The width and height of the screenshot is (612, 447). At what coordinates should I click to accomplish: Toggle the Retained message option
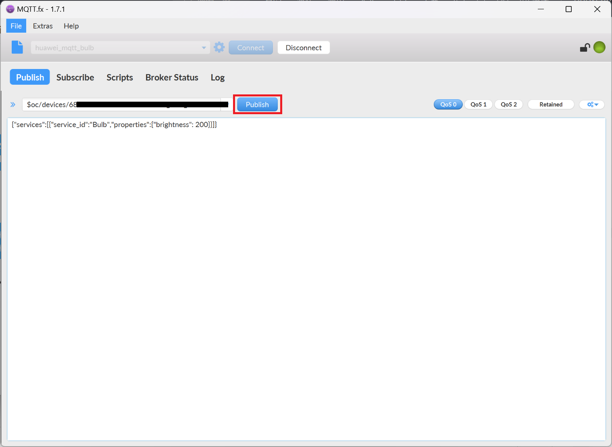(551, 104)
